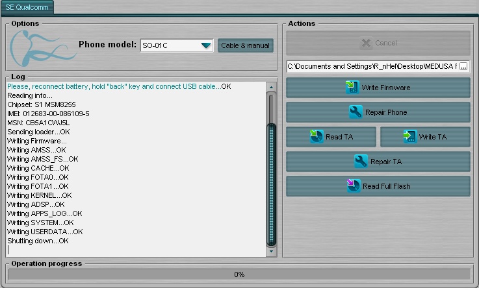Click the log scrollbar thumb

coord(271,184)
